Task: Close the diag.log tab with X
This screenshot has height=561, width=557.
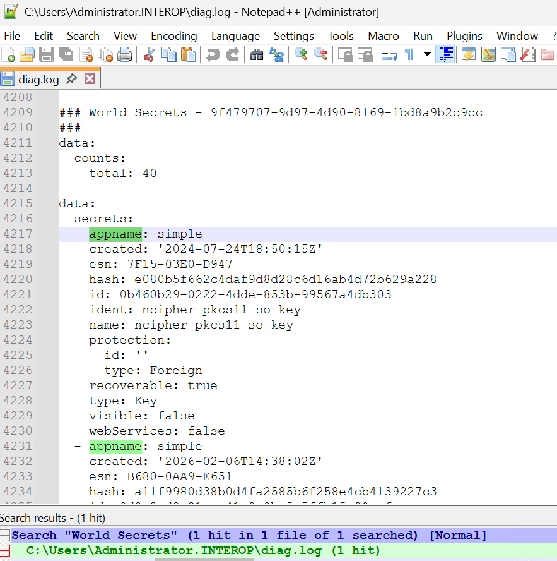Action: (90, 79)
